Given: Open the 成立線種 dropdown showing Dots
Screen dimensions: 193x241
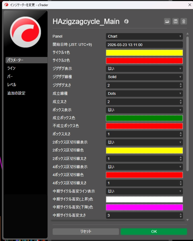Looking at the screenshot, I should [144, 93].
